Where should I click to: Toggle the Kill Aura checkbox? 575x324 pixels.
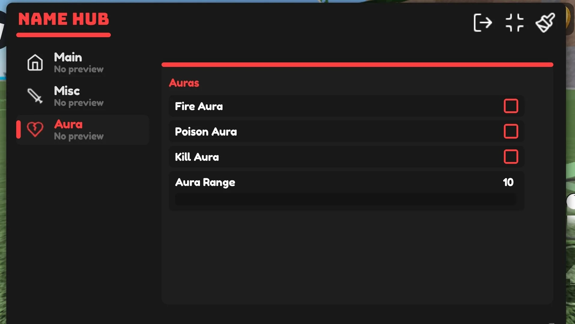[511, 157]
